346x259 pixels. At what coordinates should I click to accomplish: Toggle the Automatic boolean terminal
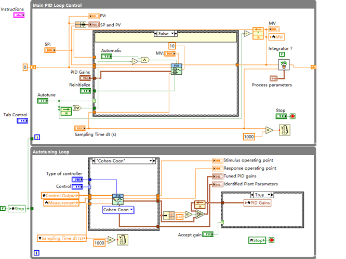tap(106, 56)
